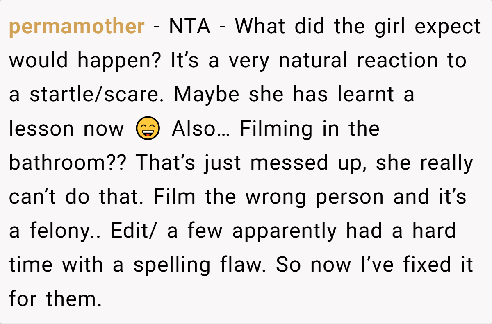Click the NTA verdict text

coord(190,27)
